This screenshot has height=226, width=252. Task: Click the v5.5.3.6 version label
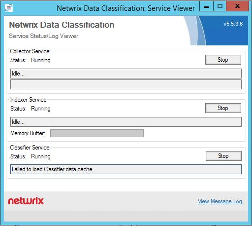pos(233,24)
